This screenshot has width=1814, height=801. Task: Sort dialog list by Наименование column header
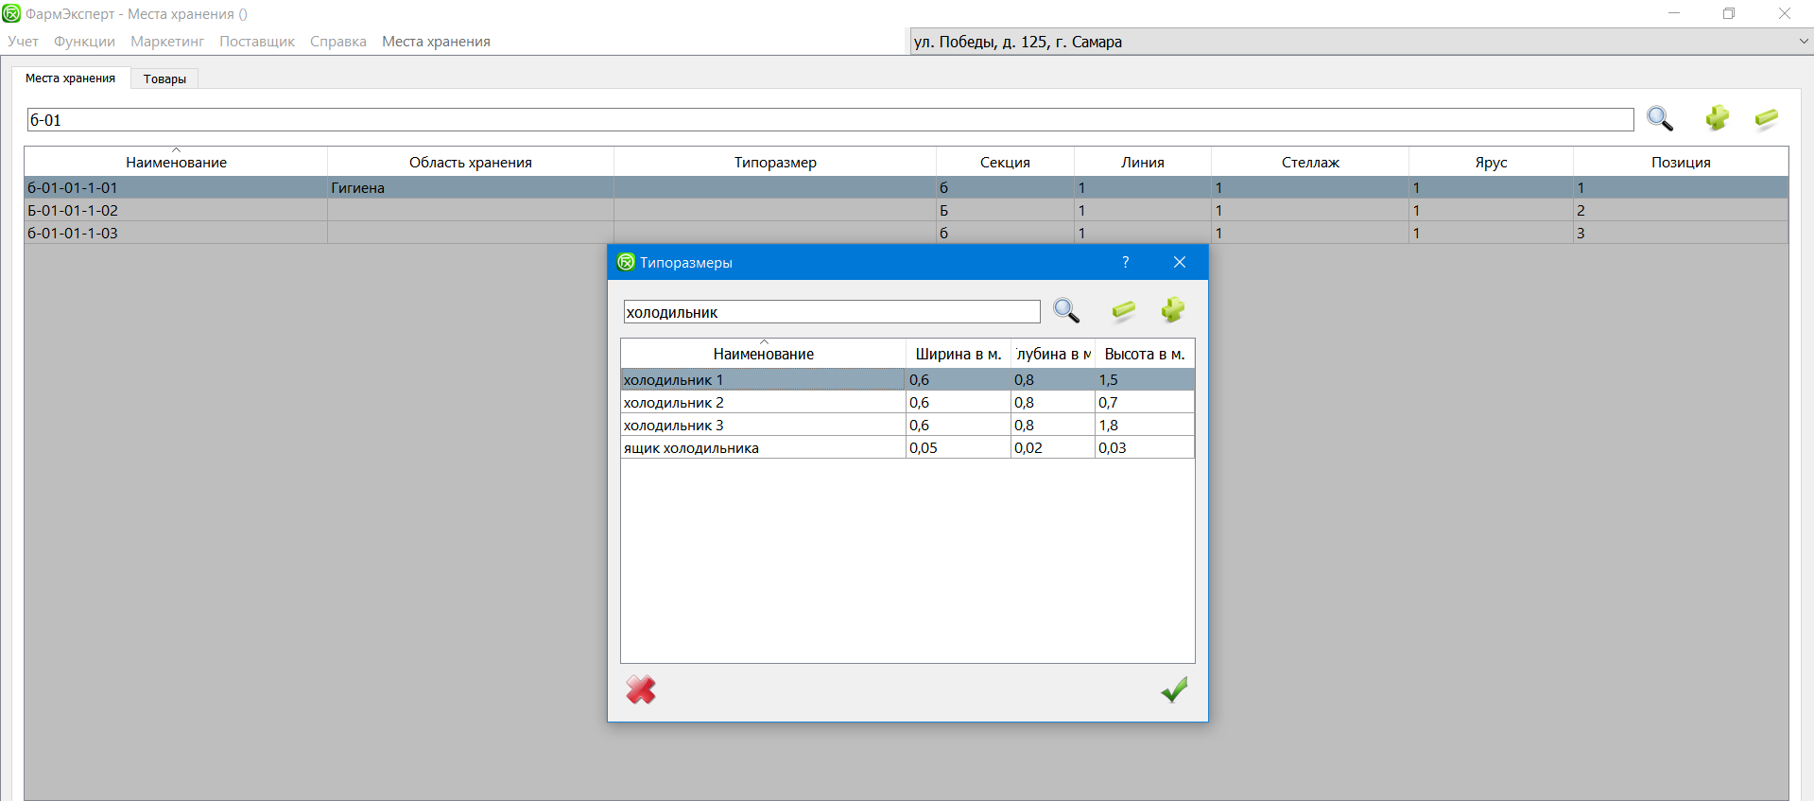763,354
